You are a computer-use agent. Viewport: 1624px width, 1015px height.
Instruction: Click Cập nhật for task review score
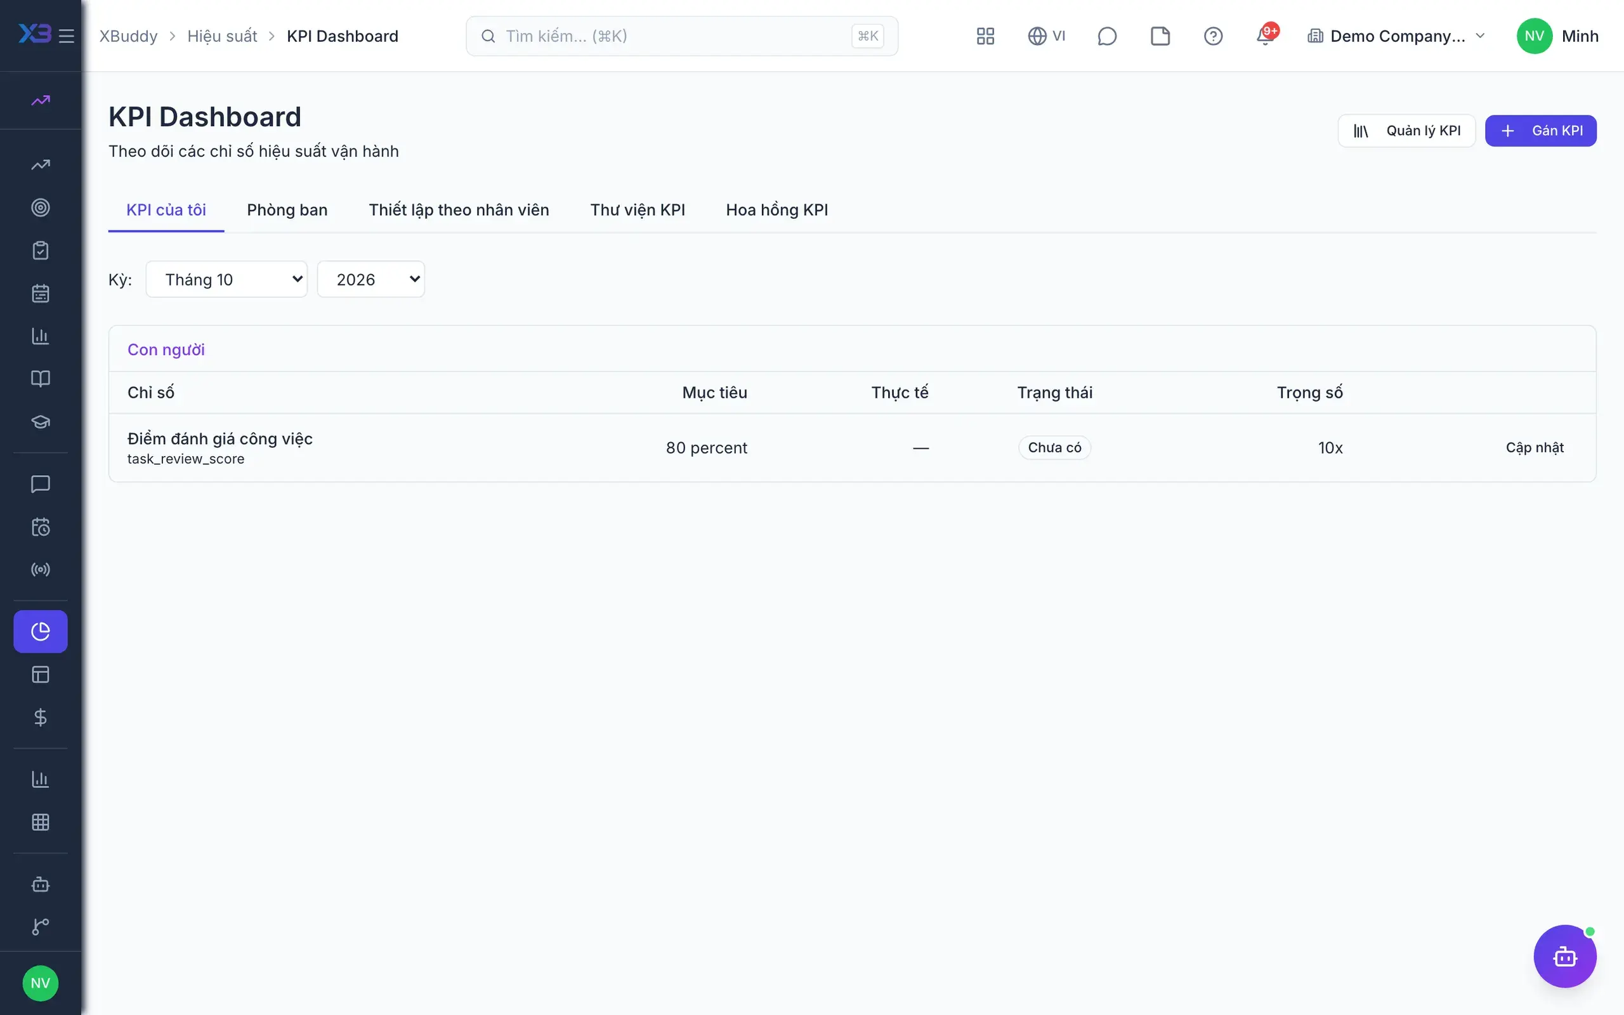click(1534, 448)
